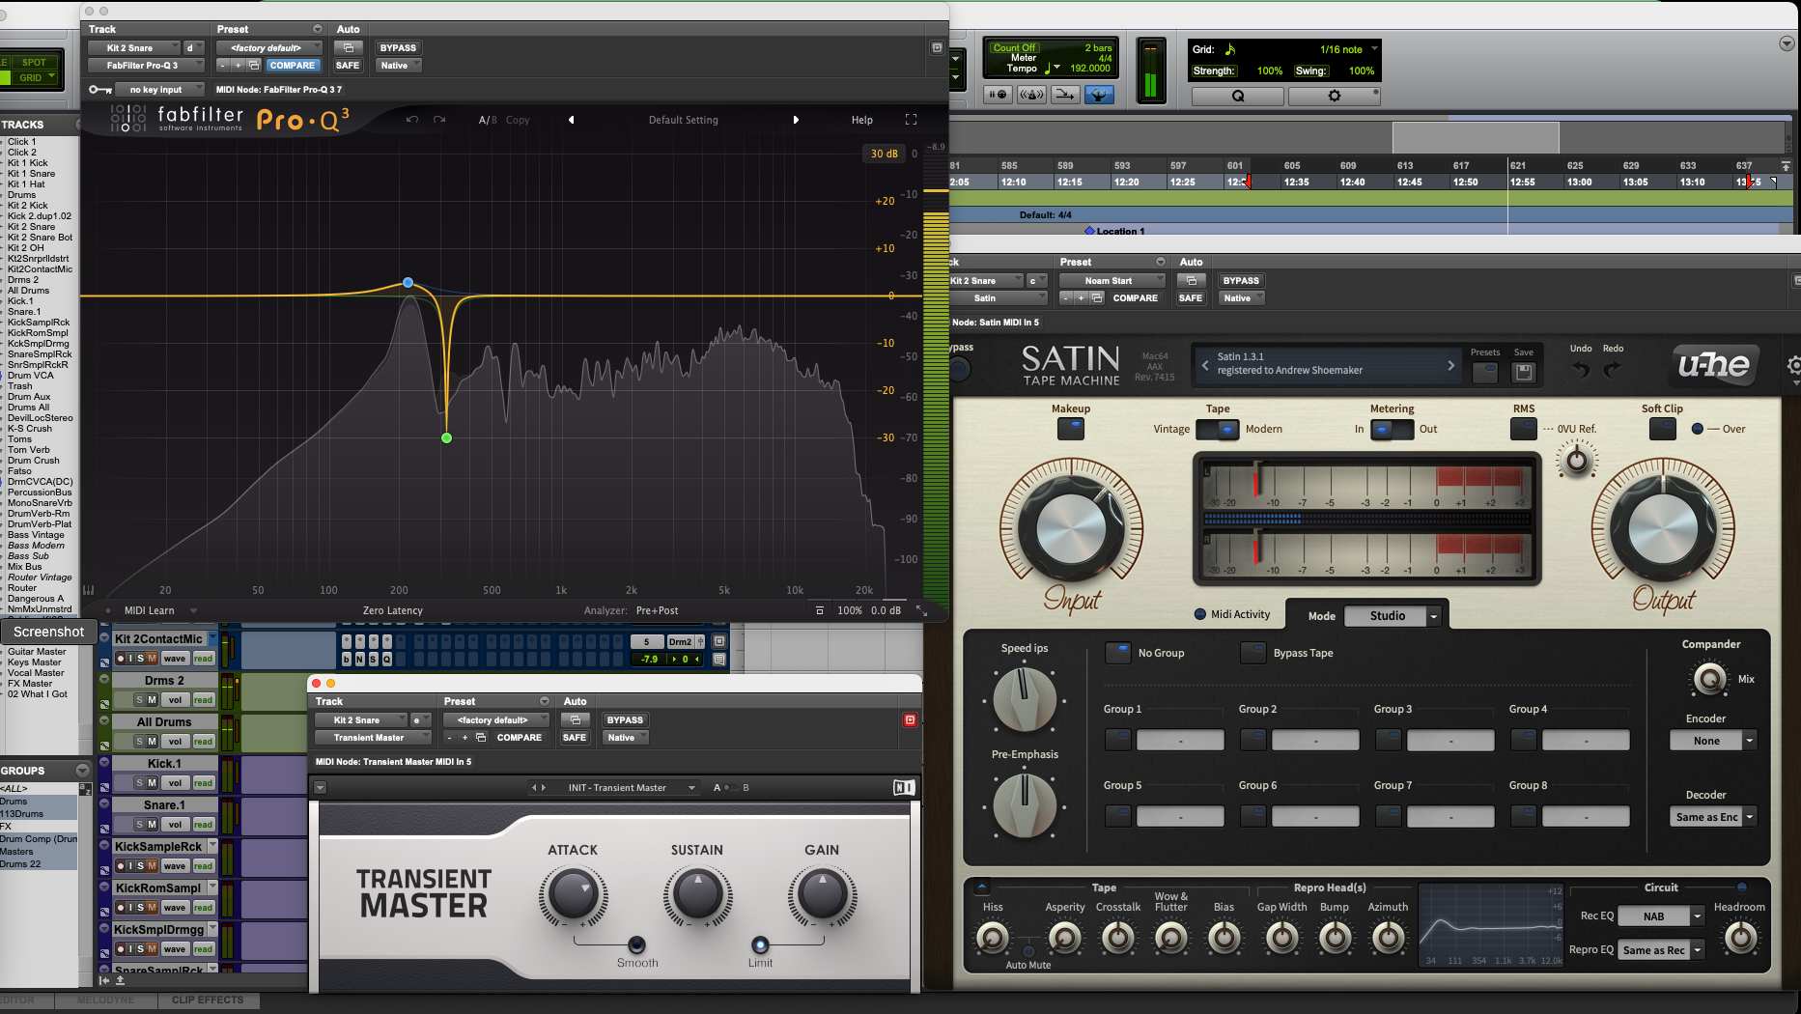
Task: Switch to MELODYNE tab
Action: (105, 1000)
